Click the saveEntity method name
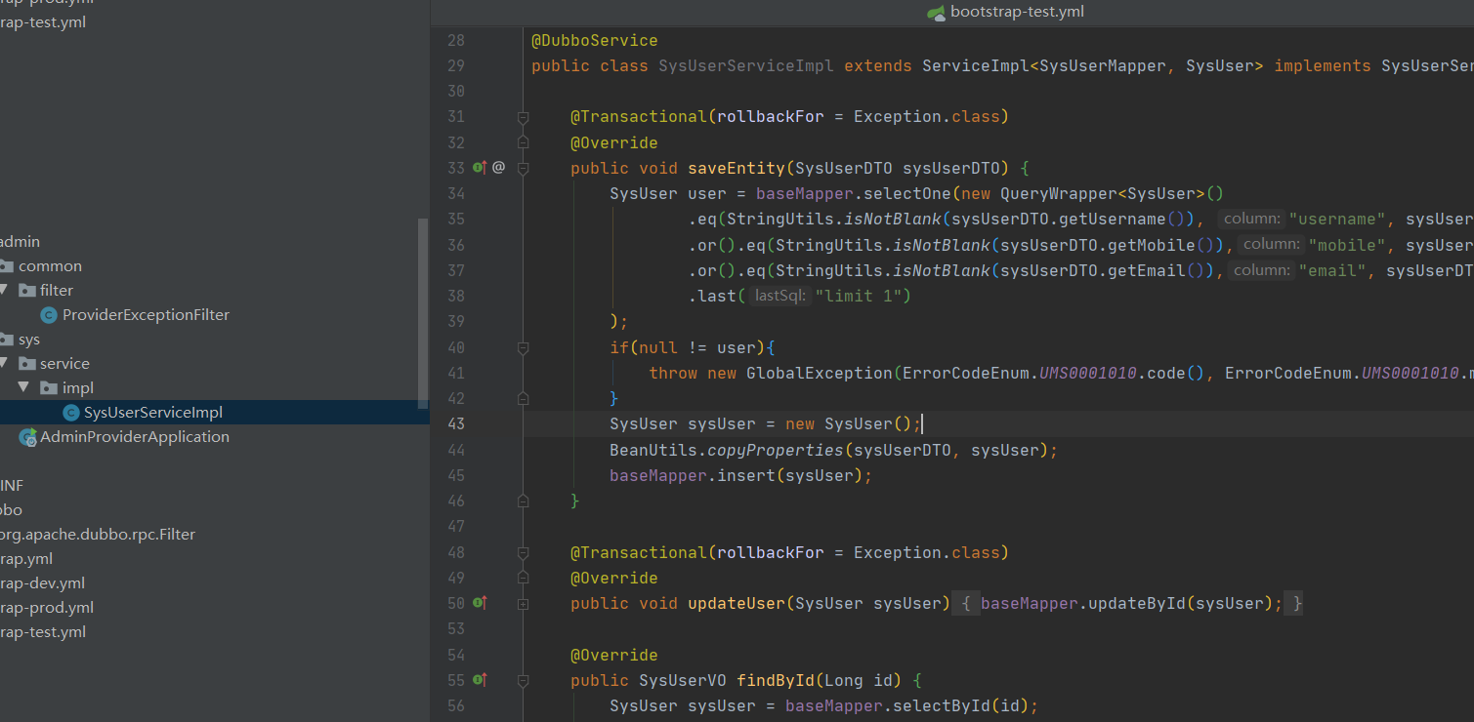This screenshot has width=1474, height=722. (x=737, y=168)
